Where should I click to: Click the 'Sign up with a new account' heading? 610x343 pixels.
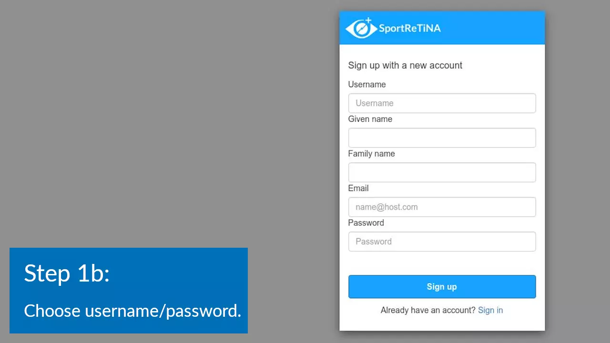(x=405, y=65)
